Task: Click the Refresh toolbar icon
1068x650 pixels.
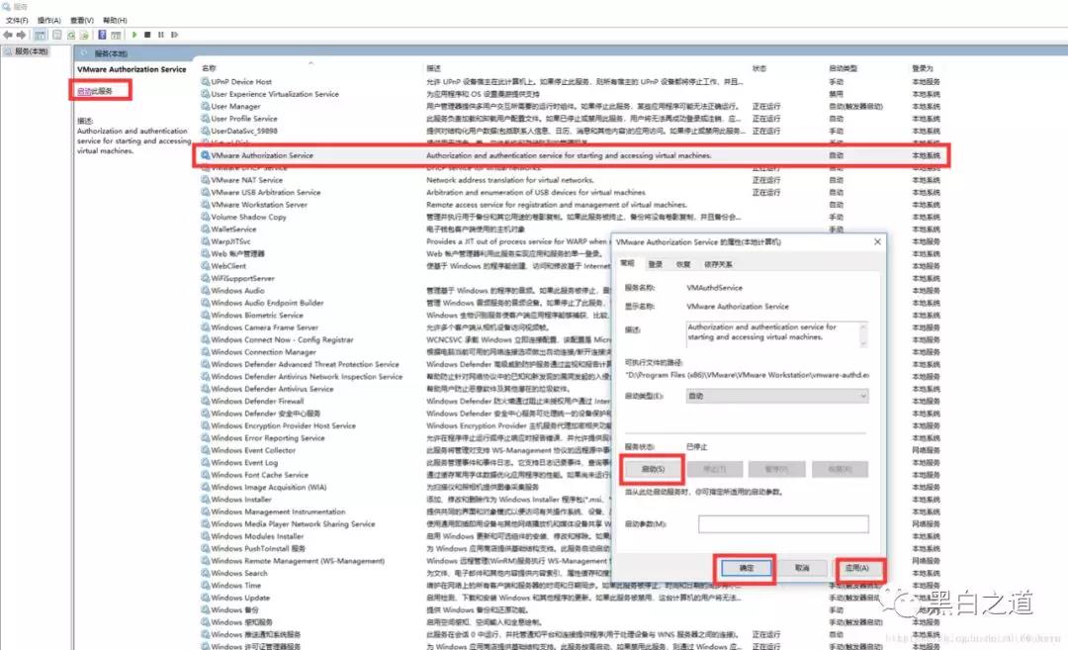Action: 71,35
